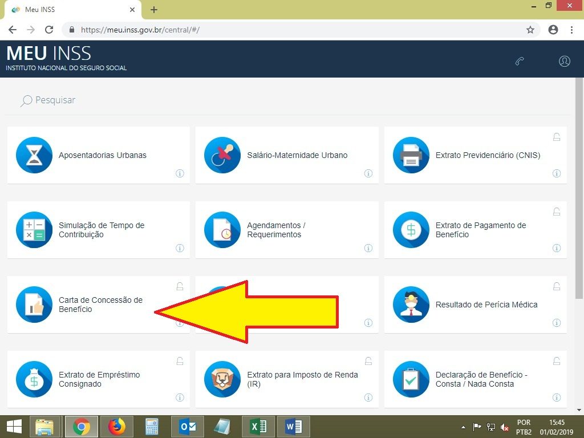
Task: Select Extrato de Empréstimo Consignado text
Action: coord(99,379)
